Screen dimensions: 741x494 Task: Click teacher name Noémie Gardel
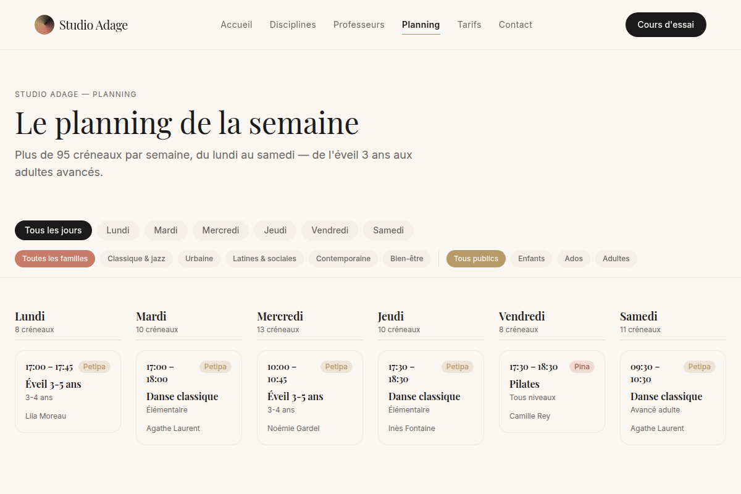tap(293, 429)
